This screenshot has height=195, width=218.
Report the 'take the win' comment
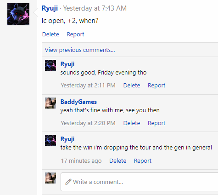143,161
